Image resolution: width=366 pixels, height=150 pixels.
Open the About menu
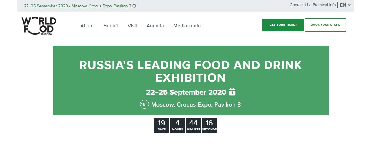point(87,26)
